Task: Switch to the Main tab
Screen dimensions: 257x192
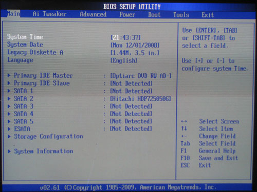Action: click(x=13, y=13)
